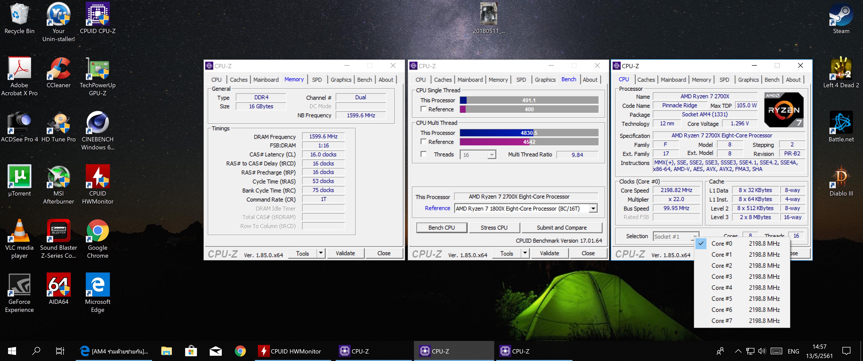This screenshot has height=361, width=863.
Task: Launch VLC media player icon
Action: click(x=19, y=239)
